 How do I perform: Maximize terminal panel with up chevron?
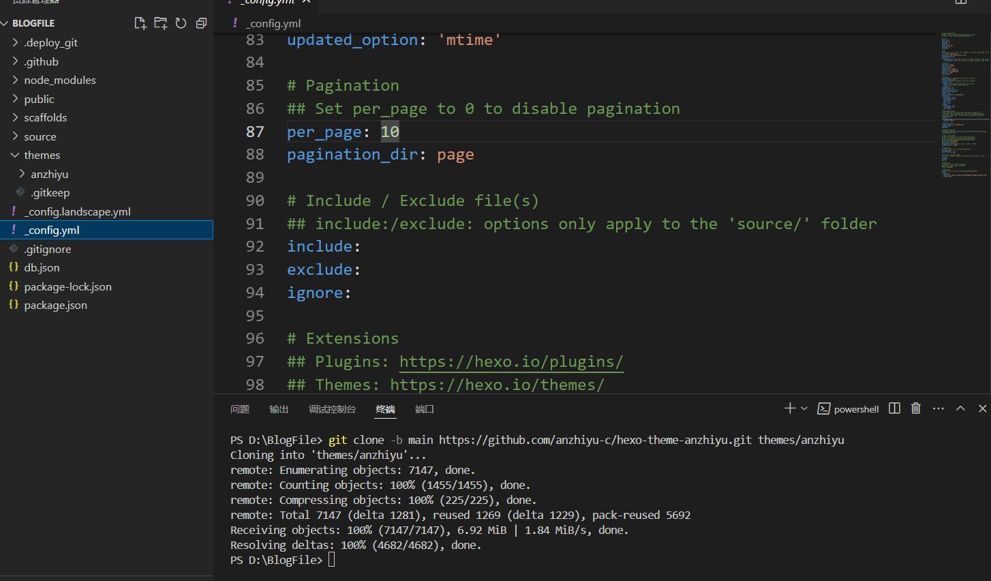(960, 408)
